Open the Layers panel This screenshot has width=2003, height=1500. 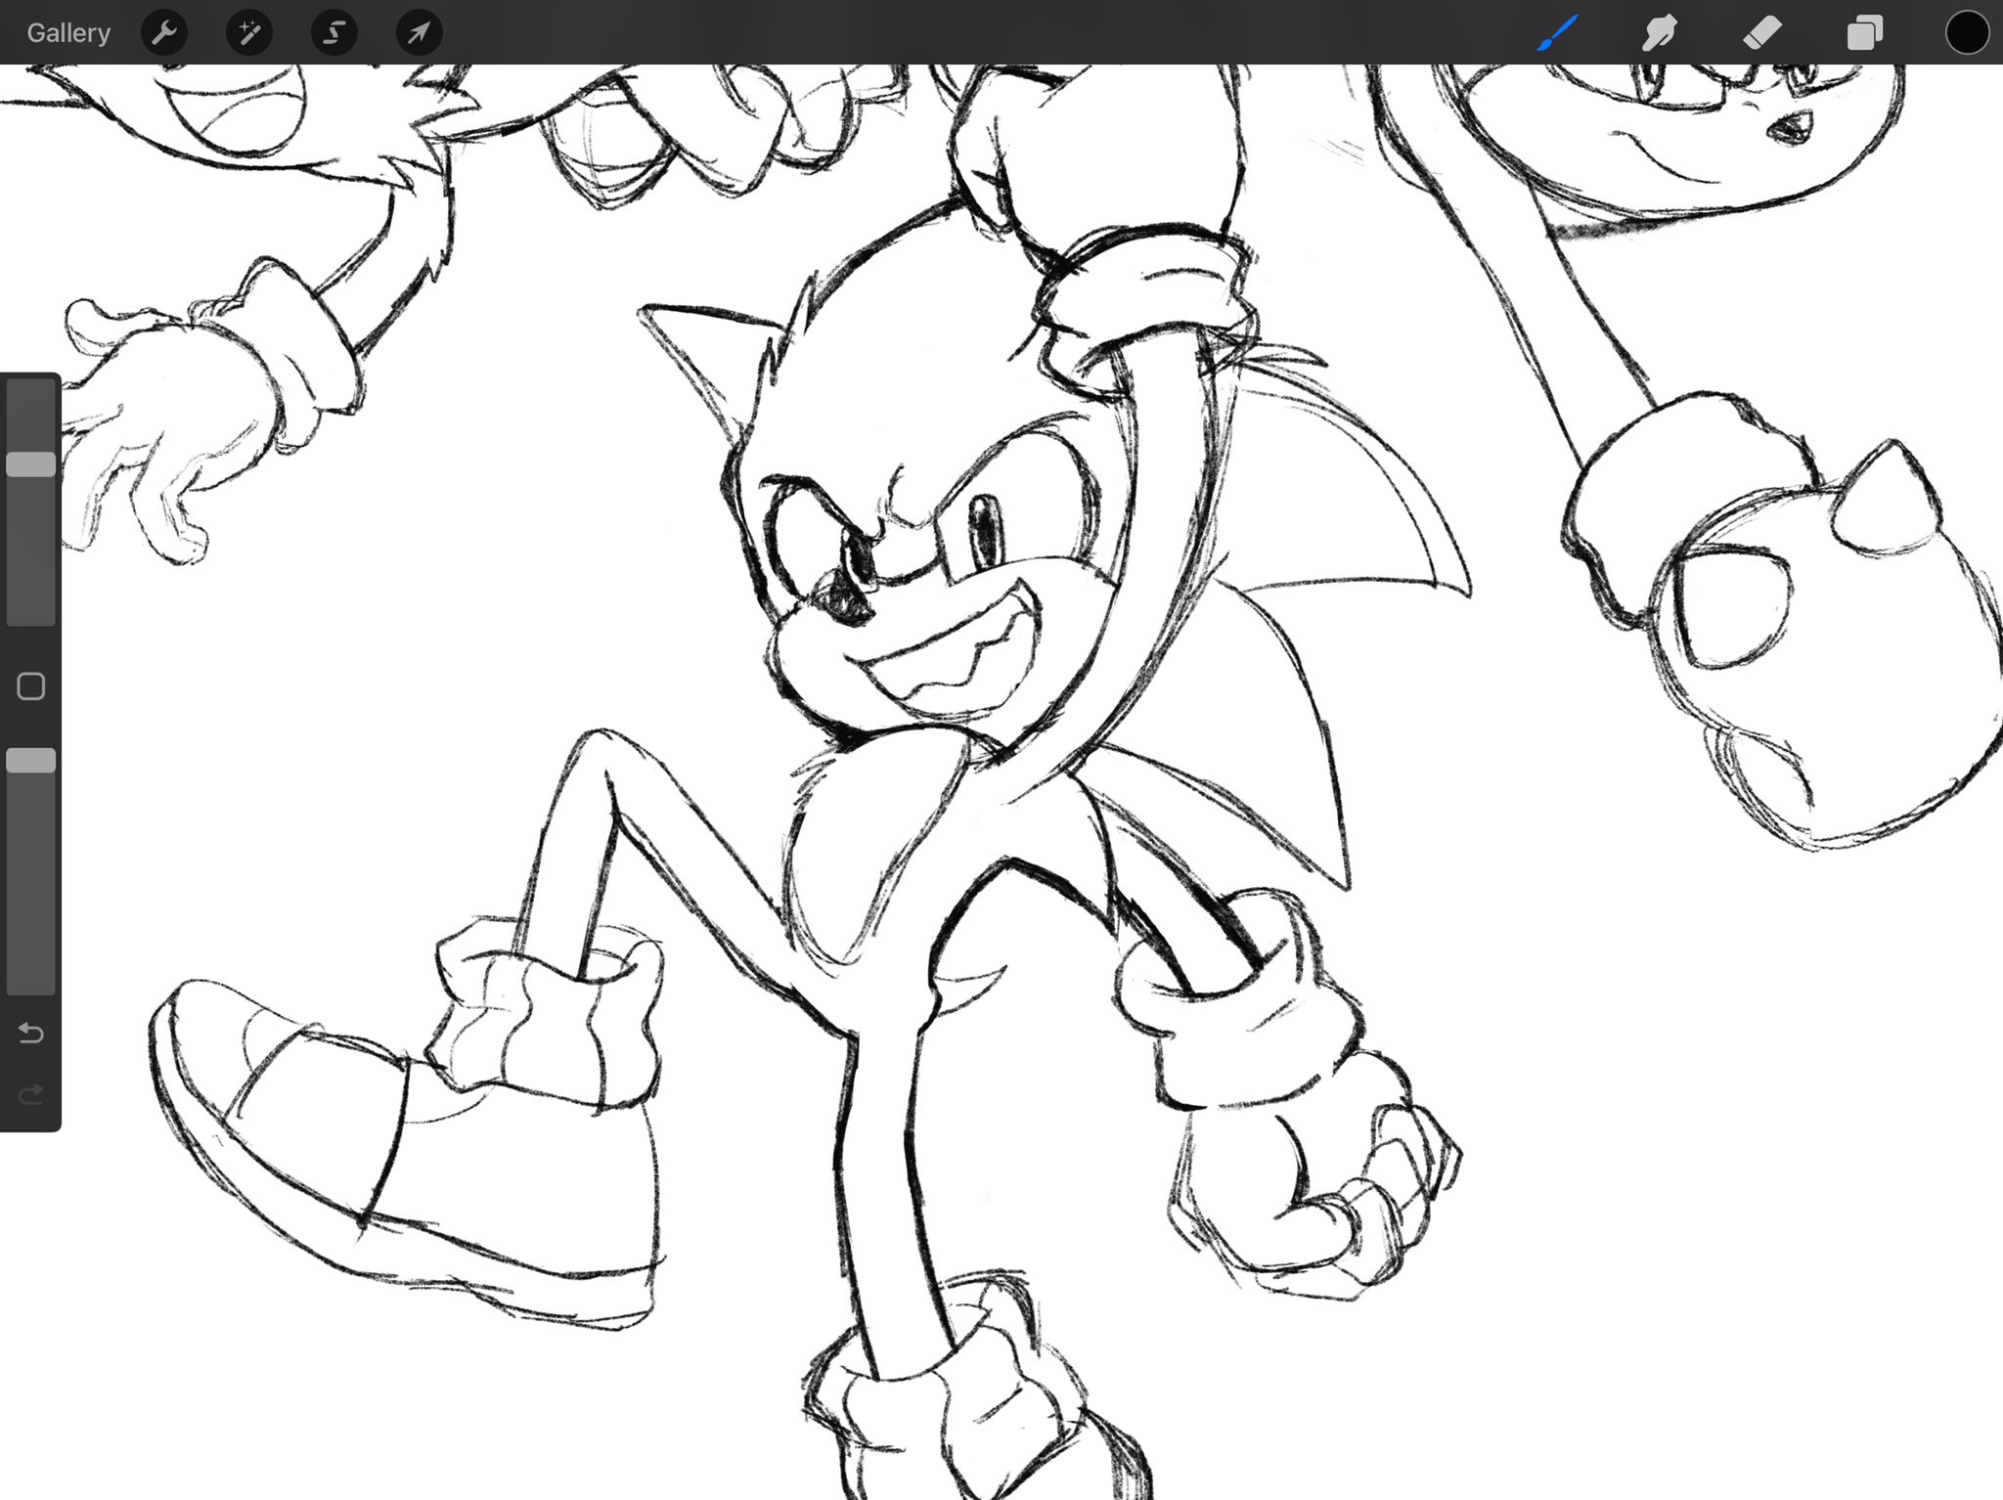[1865, 33]
